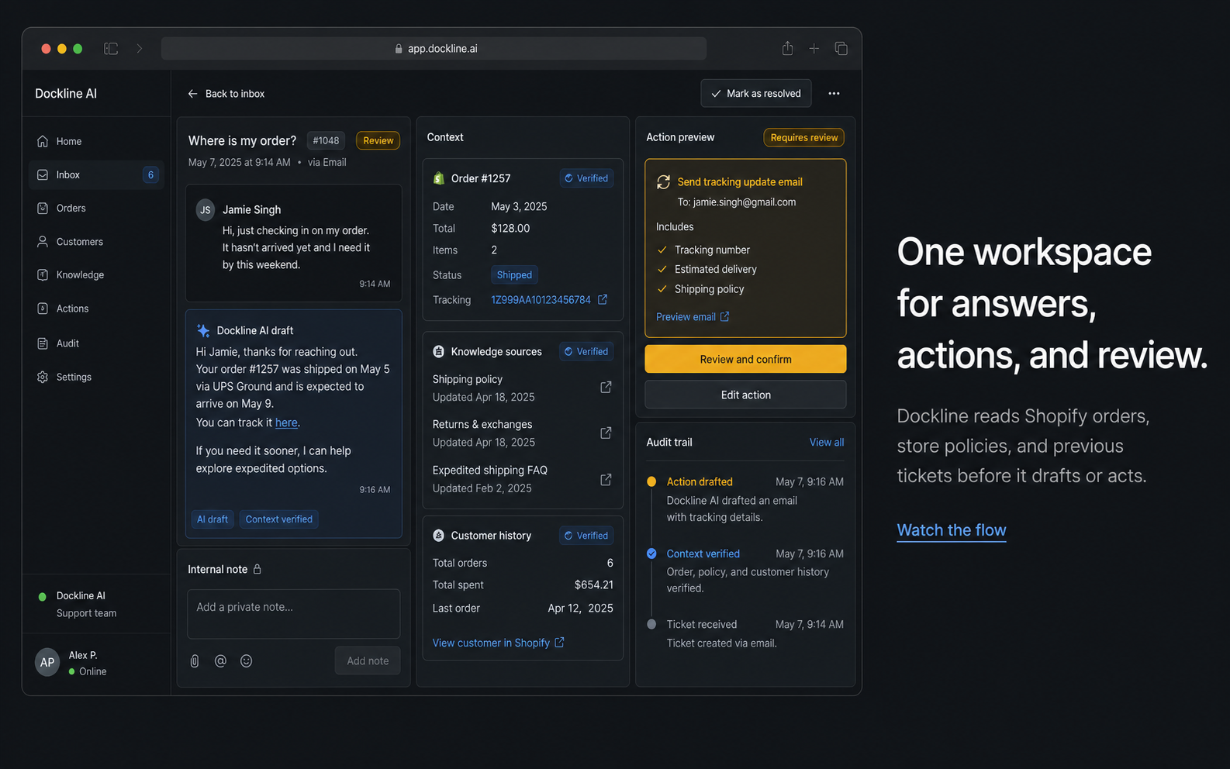Click the Requires review badge
The width and height of the screenshot is (1230, 769).
coord(803,138)
